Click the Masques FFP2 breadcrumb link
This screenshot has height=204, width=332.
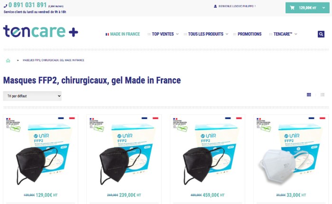click(x=53, y=60)
